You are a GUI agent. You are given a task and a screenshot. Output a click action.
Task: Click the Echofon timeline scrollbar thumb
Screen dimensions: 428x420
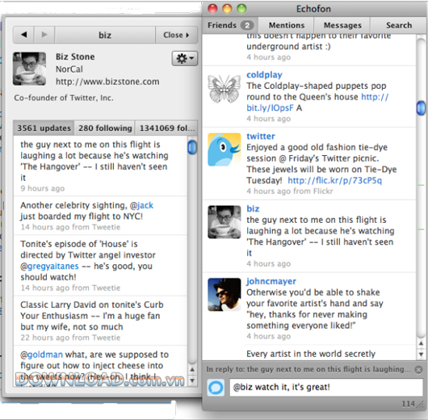[421, 108]
